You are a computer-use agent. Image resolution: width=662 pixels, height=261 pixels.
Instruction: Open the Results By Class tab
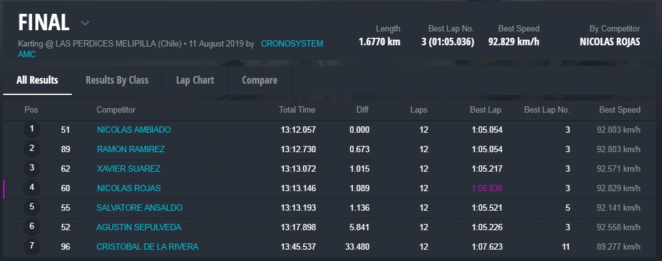click(117, 80)
